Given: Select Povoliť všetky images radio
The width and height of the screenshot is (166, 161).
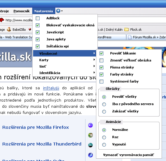Looking at the screenshot, I should pos(104,97).
